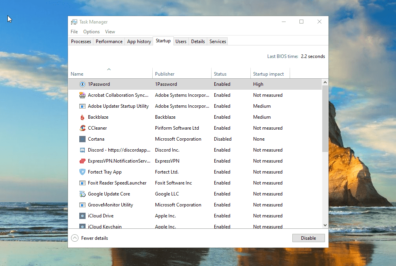Viewport: 396px width, 266px height.
Task: Switch to the Users tab
Action: (x=181, y=42)
